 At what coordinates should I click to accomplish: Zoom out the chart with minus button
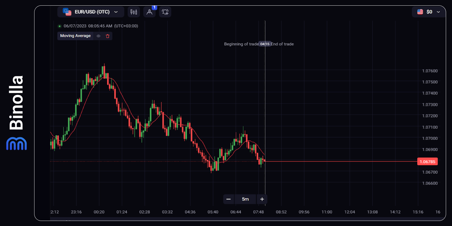click(229, 199)
